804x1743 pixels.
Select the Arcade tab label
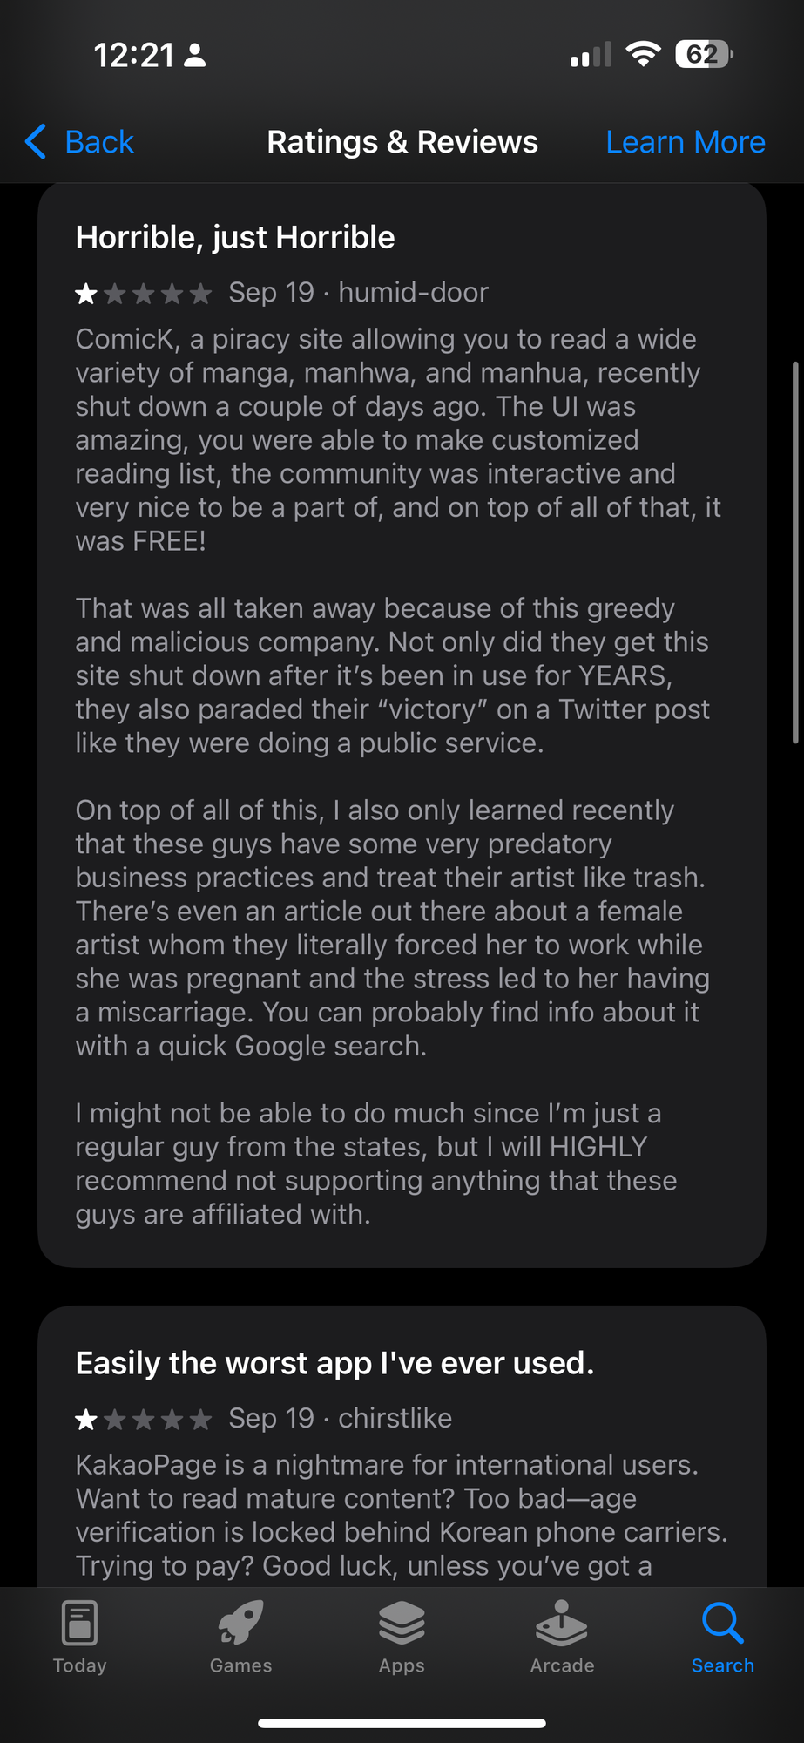(562, 1665)
